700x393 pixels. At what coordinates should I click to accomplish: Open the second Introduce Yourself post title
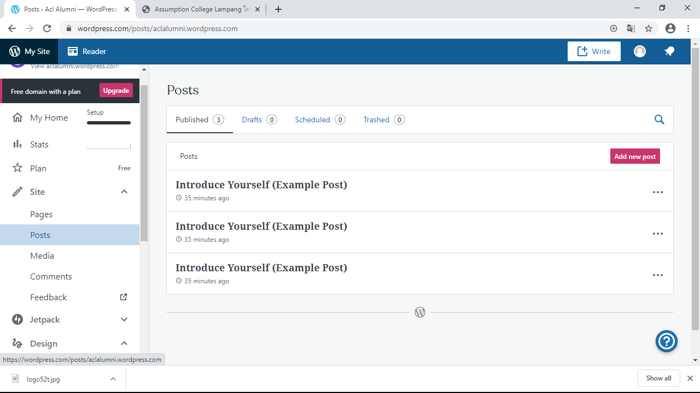(261, 226)
